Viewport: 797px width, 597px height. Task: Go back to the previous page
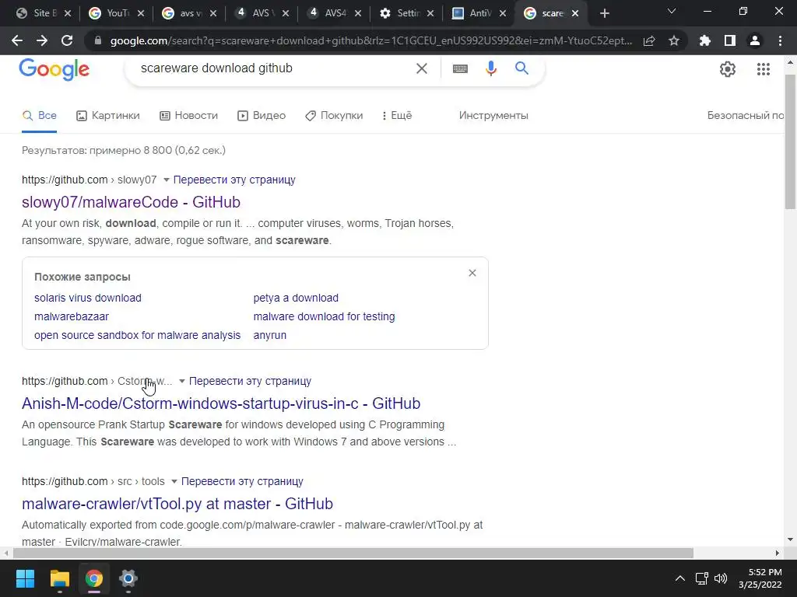click(x=17, y=40)
